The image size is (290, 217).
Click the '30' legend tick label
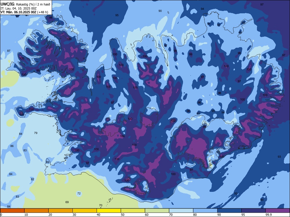click(x=74, y=215)
